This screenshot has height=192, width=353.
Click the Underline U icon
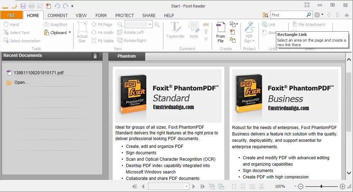point(206,39)
